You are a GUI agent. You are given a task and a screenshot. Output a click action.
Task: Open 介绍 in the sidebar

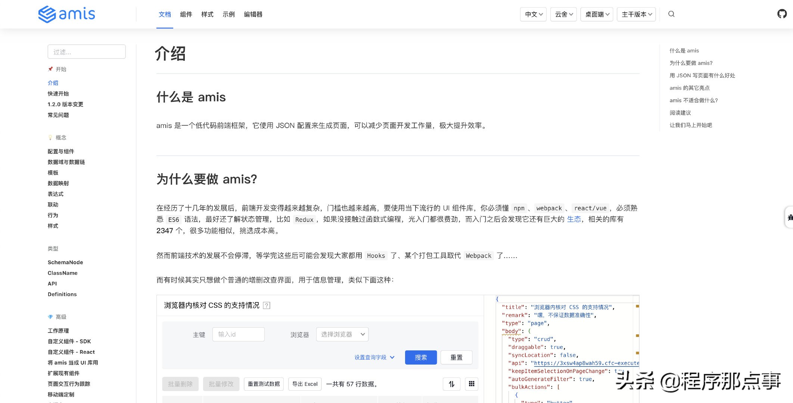click(x=53, y=83)
